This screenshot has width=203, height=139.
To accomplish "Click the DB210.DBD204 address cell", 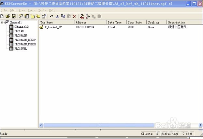I will [x=85, y=27].
